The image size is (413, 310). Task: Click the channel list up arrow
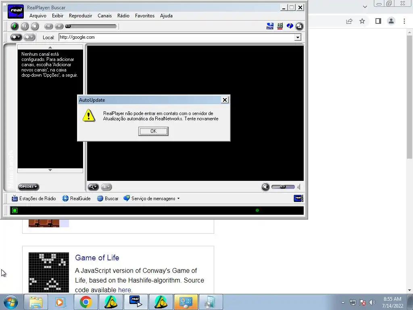50,48
